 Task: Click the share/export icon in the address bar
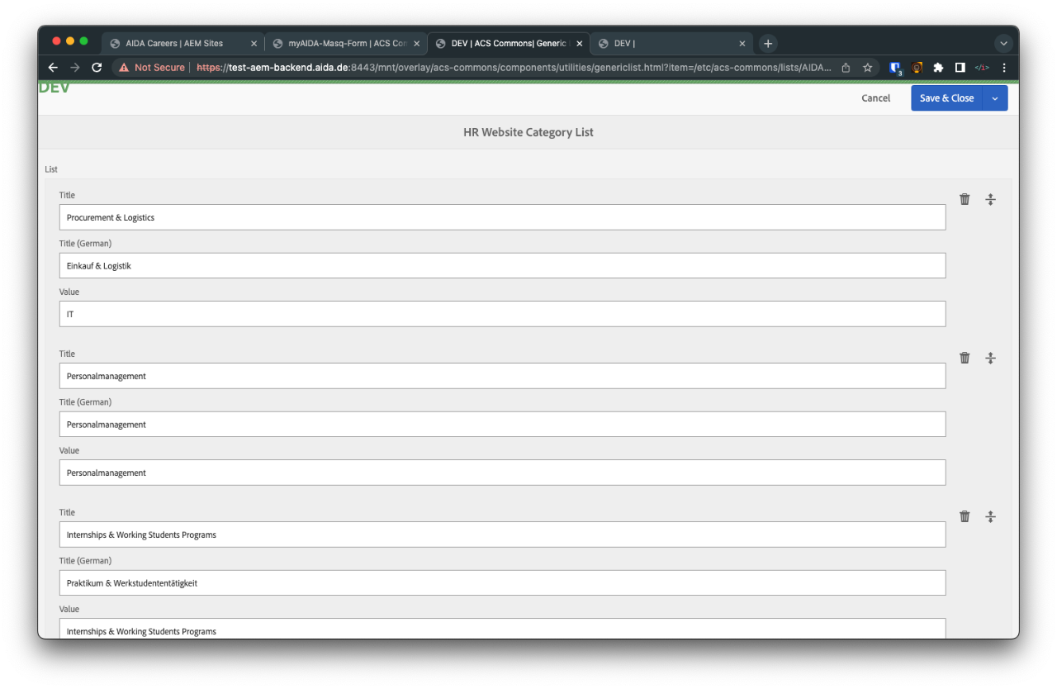click(845, 67)
